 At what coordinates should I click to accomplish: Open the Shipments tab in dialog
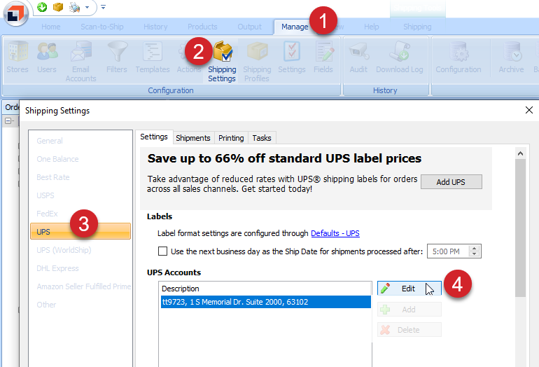point(193,138)
